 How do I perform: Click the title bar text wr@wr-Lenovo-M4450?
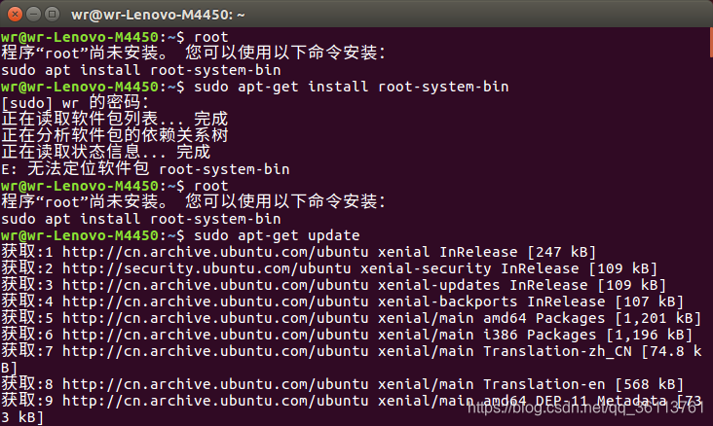coord(158,15)
